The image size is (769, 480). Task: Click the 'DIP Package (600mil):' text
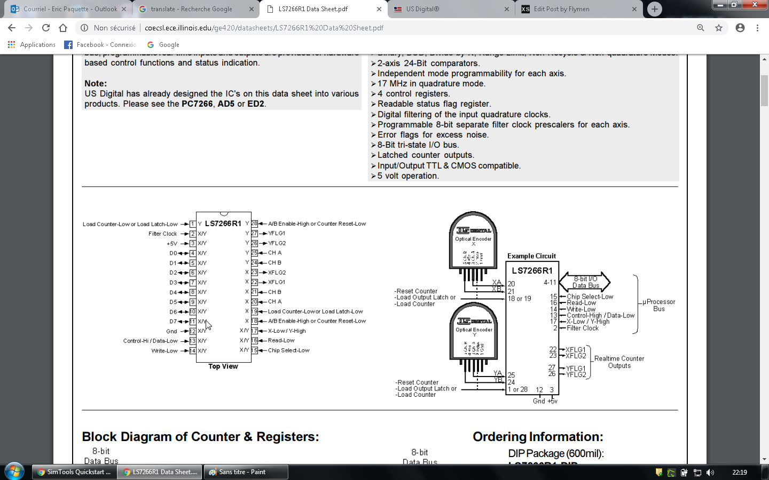coord(556,453)
